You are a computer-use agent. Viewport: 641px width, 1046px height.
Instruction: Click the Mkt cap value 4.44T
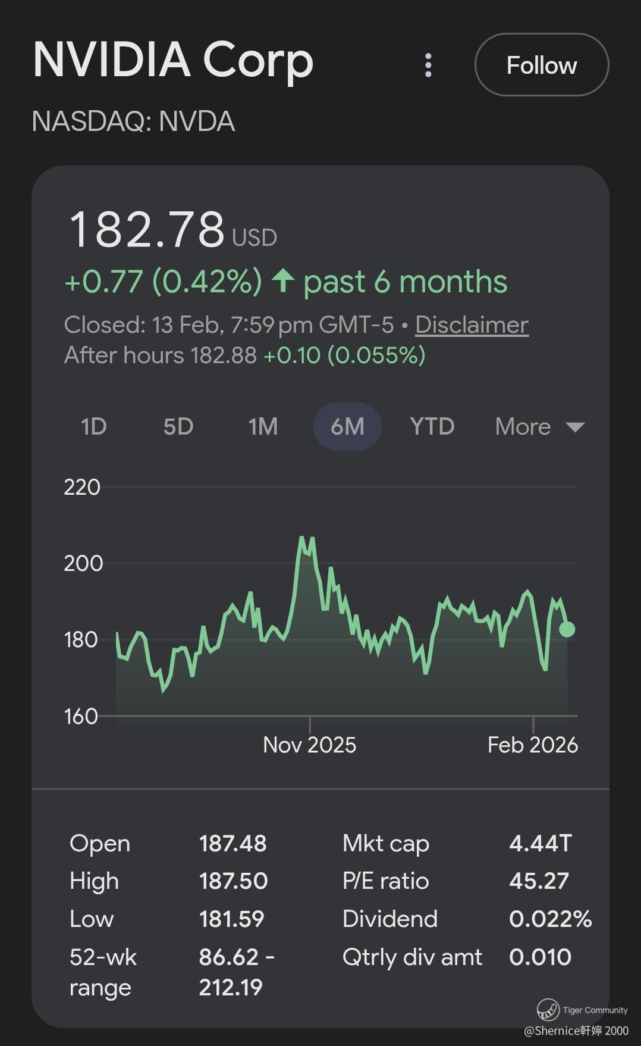[x=540, y=843]
